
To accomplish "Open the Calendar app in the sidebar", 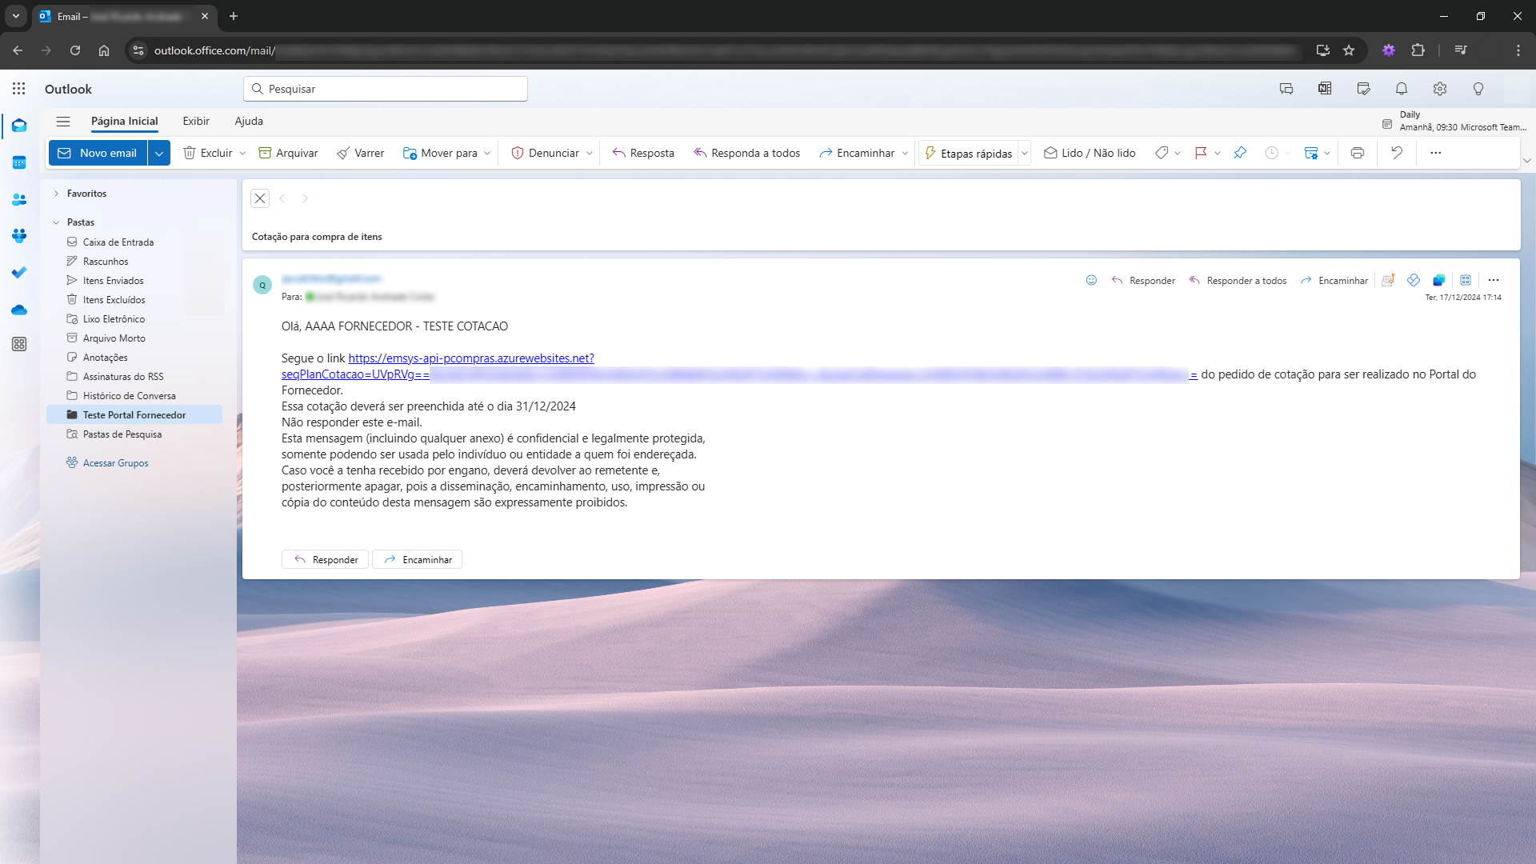I will pyautogui.click(x=19, y=162).
